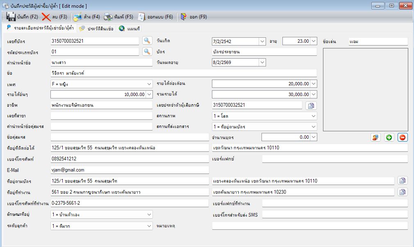
Task: Click the search icon next to ID number 3150700032521
Action: click(147, 41)
